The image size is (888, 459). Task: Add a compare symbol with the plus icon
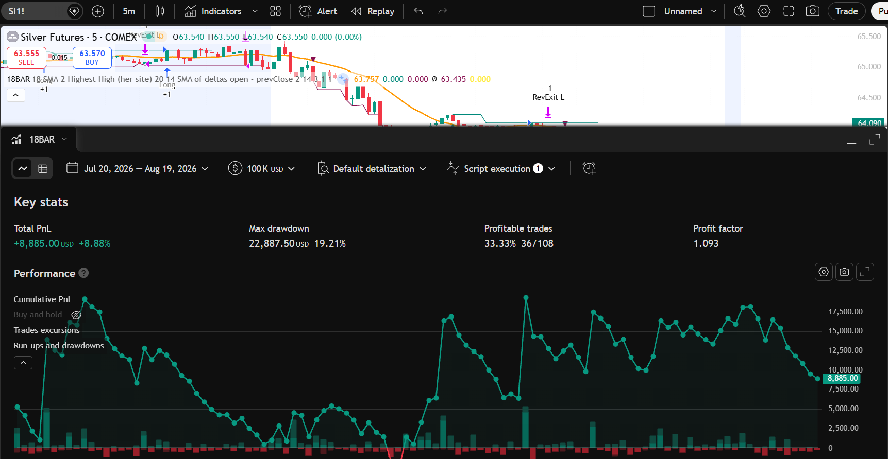(x=98, y=11)
